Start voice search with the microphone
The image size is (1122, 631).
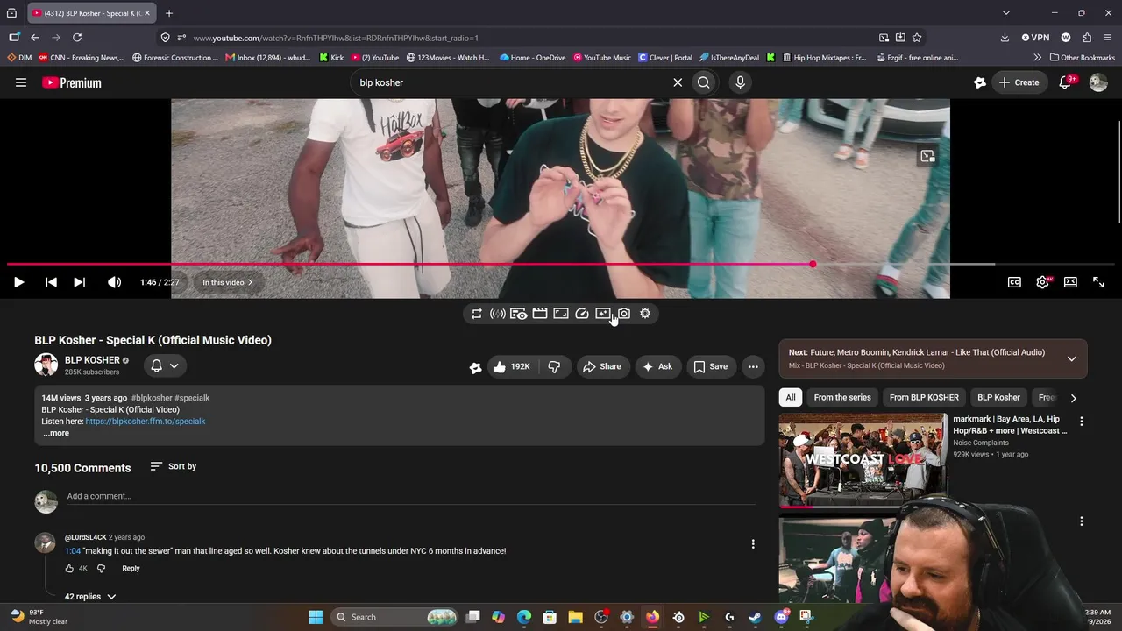pyautogui.click(x=740, y=82)
